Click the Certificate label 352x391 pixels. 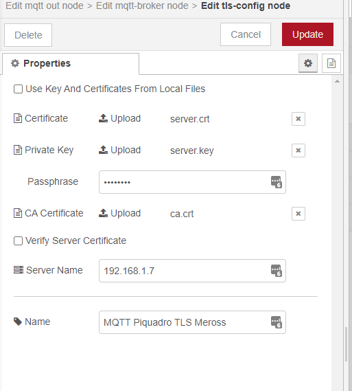click(x=46, y=118)
